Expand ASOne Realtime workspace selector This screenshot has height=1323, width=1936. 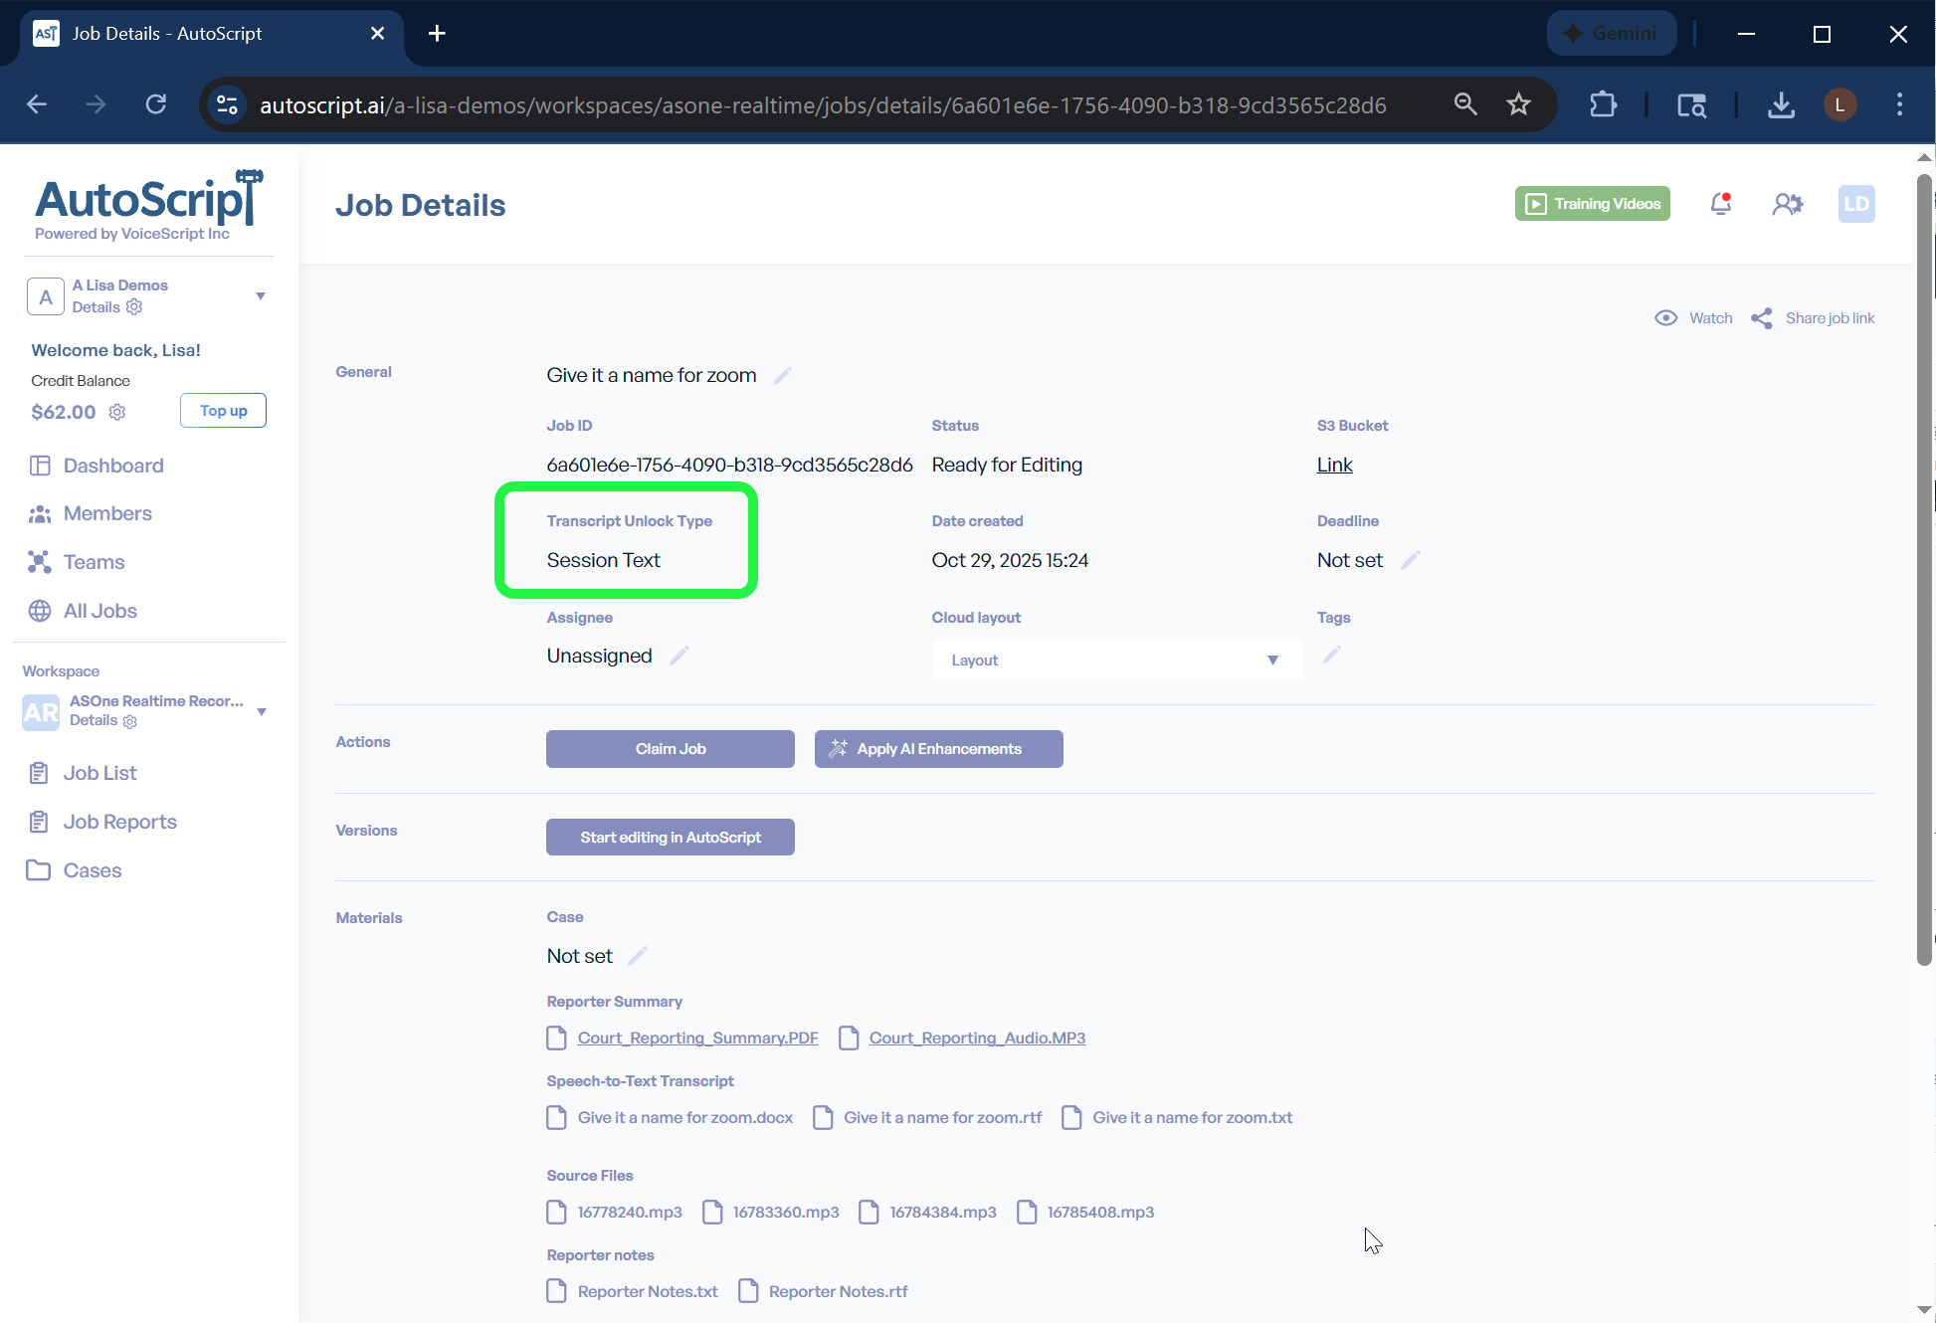[x=262, y=711]
